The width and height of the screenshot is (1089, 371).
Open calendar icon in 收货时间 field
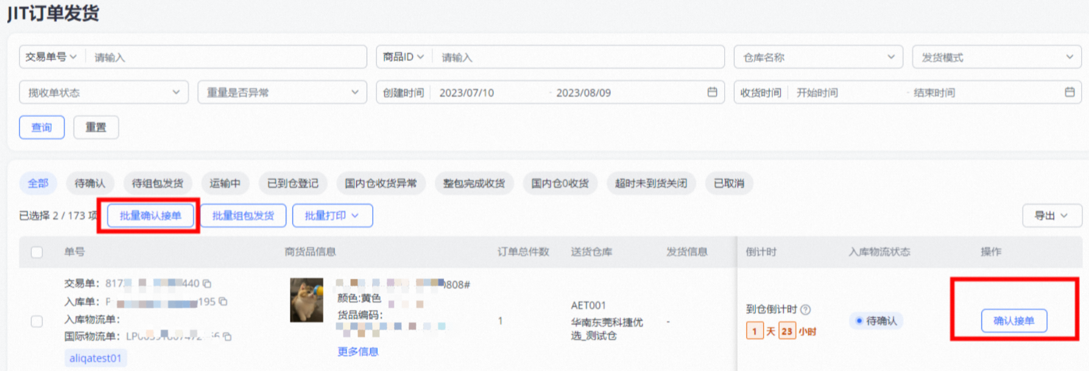pos(1069,92)
